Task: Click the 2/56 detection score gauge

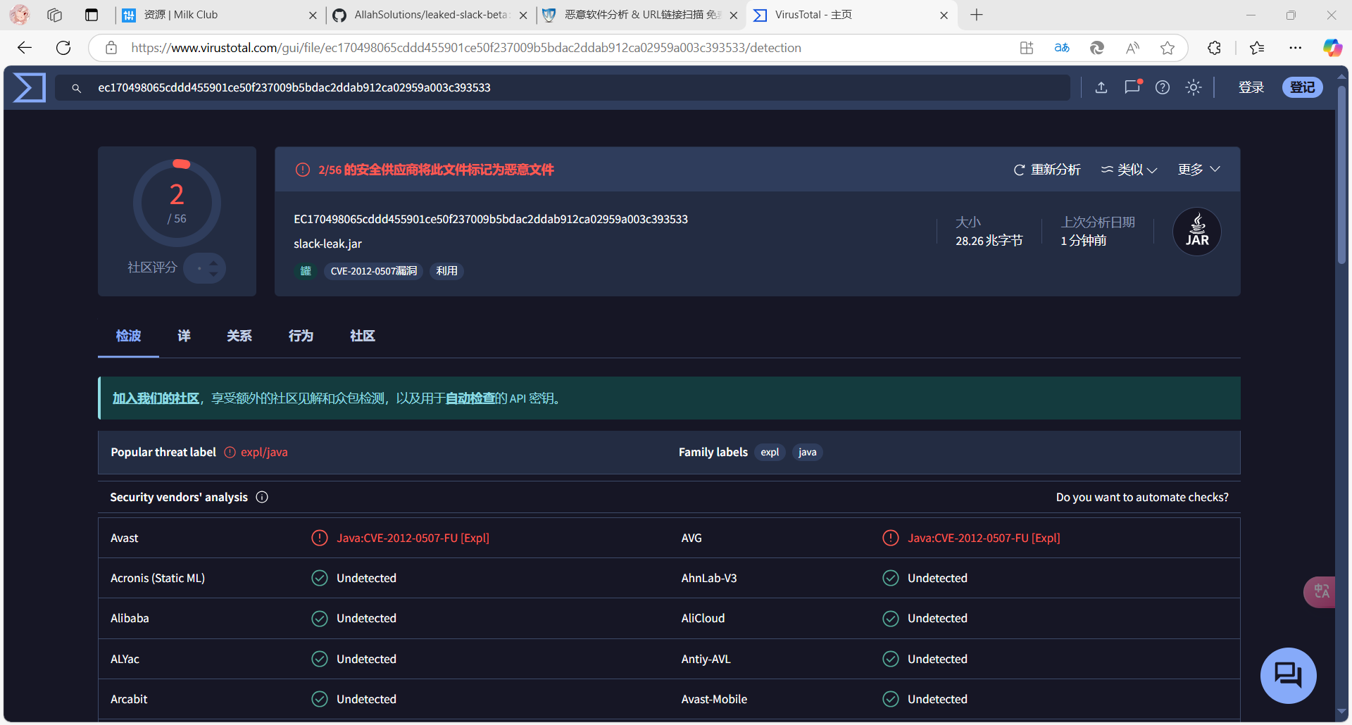Action: (177, 203)
